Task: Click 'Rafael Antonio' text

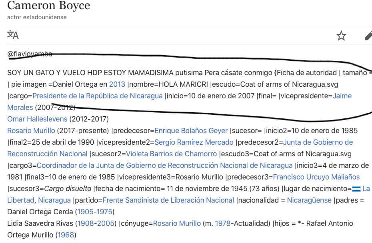Action: 330,223
